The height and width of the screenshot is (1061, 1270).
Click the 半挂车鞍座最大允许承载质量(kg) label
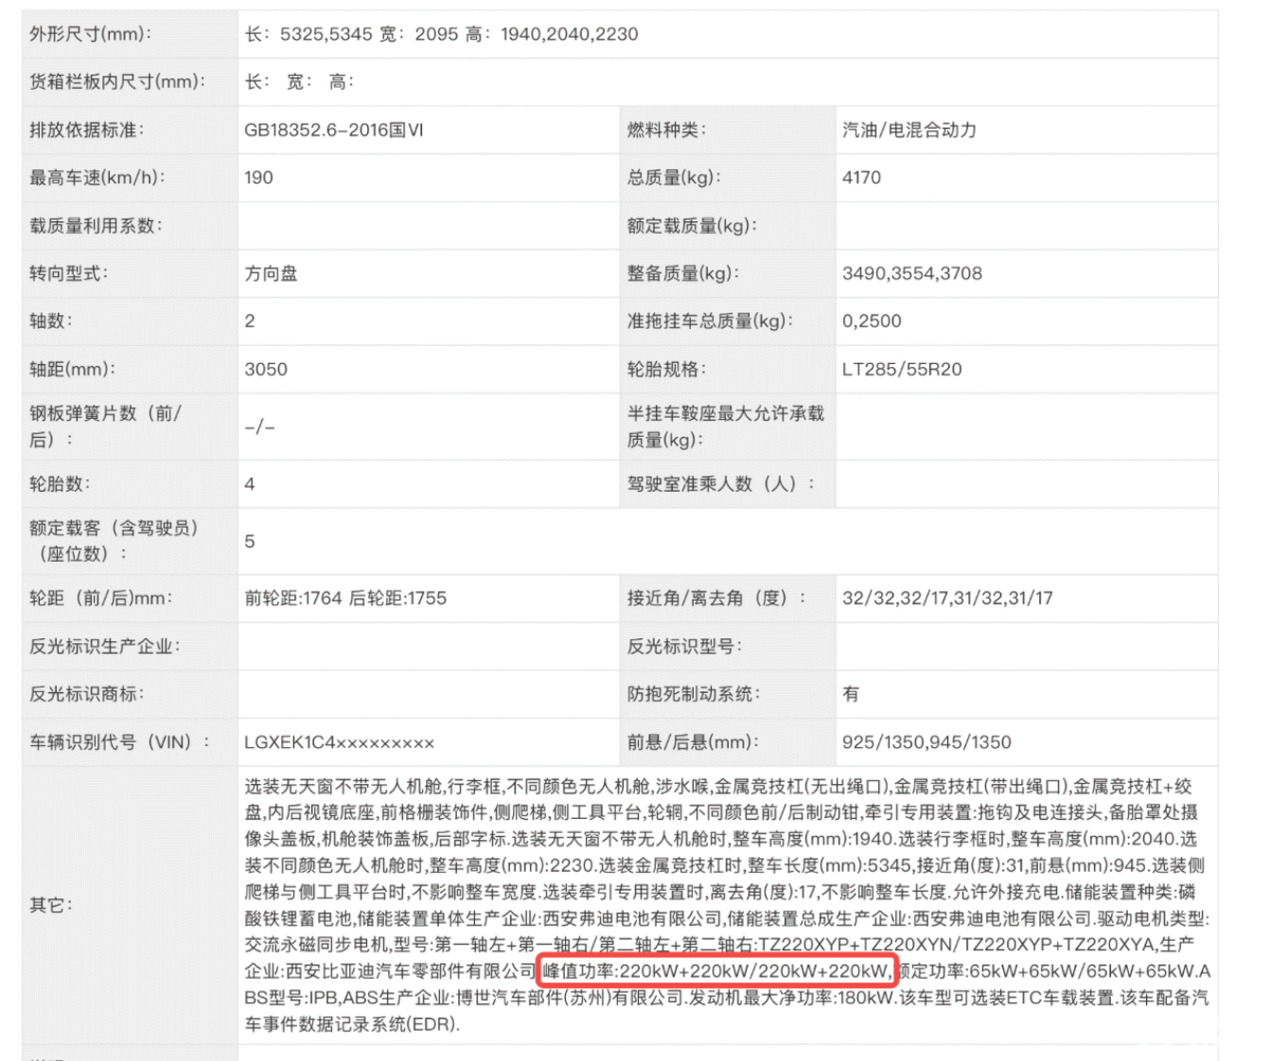[x=725, y=426]
